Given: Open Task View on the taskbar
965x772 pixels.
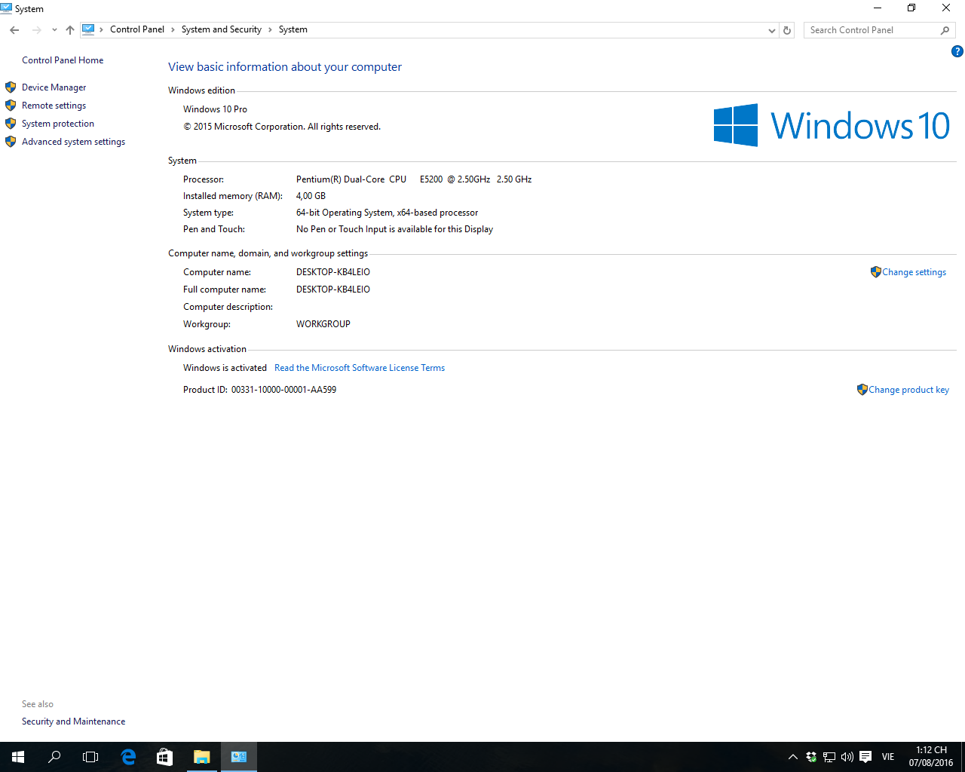Looking at the screenshot, I should click(90, 757).
